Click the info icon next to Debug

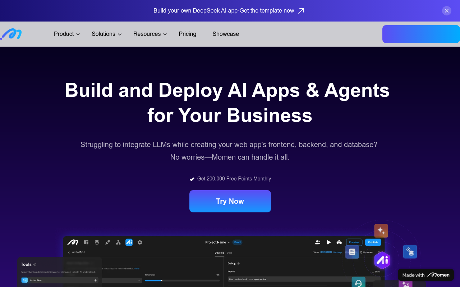[238, 263]
